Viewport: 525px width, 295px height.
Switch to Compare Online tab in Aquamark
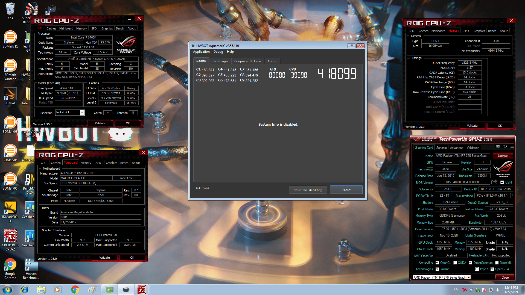click(x=247, y=61)
